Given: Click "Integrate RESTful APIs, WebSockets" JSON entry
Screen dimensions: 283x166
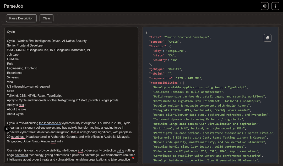Looking at the screenshot, I should tap(202, 110).
